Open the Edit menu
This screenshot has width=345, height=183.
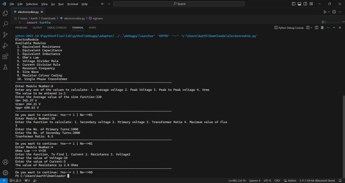[20, 4]
